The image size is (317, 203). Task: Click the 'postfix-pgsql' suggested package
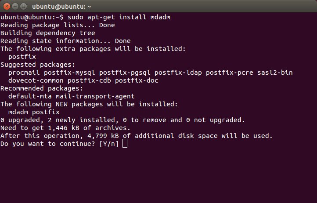point(125,72)
